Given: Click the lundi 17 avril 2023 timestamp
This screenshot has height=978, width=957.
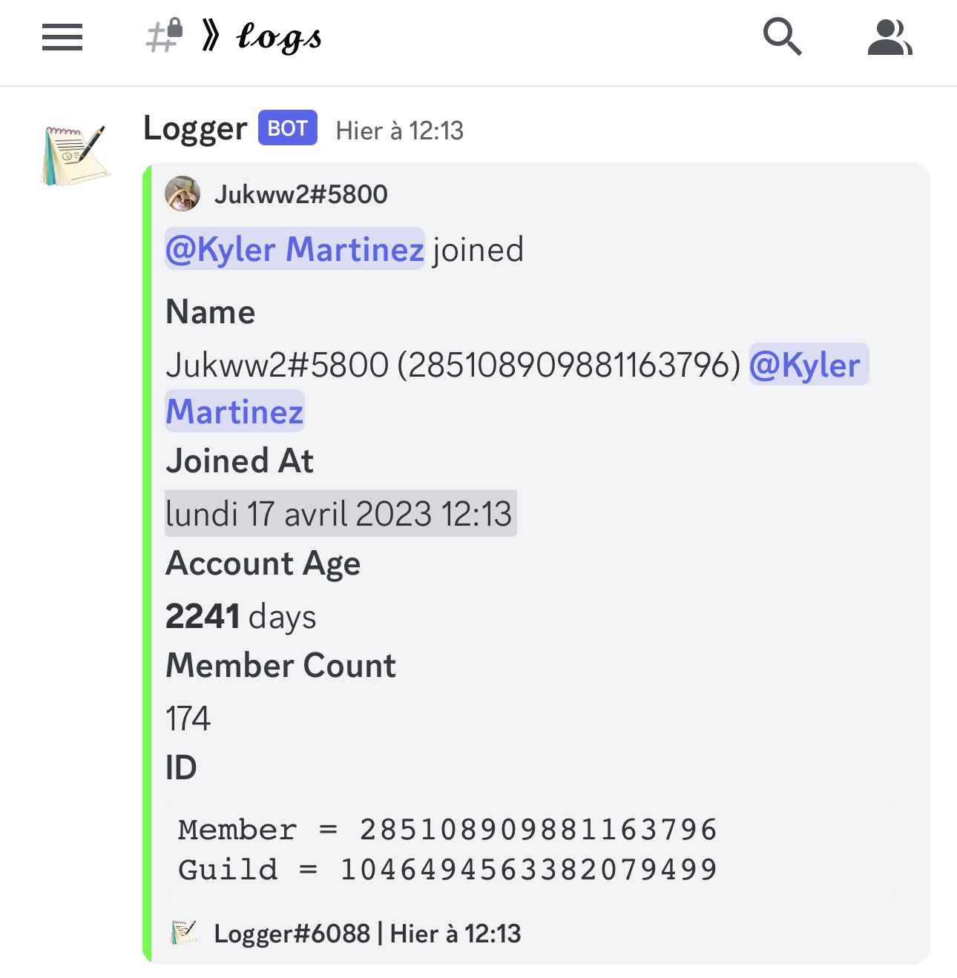Looking at the screenshot, I should [x=340, y=513].
